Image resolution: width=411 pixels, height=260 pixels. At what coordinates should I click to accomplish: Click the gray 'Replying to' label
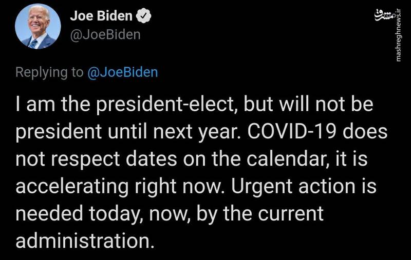click(x=49, y=73)
